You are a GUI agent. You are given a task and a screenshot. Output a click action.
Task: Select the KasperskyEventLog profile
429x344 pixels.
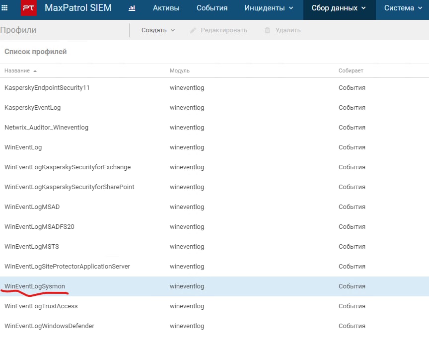[x=214, y=108]
